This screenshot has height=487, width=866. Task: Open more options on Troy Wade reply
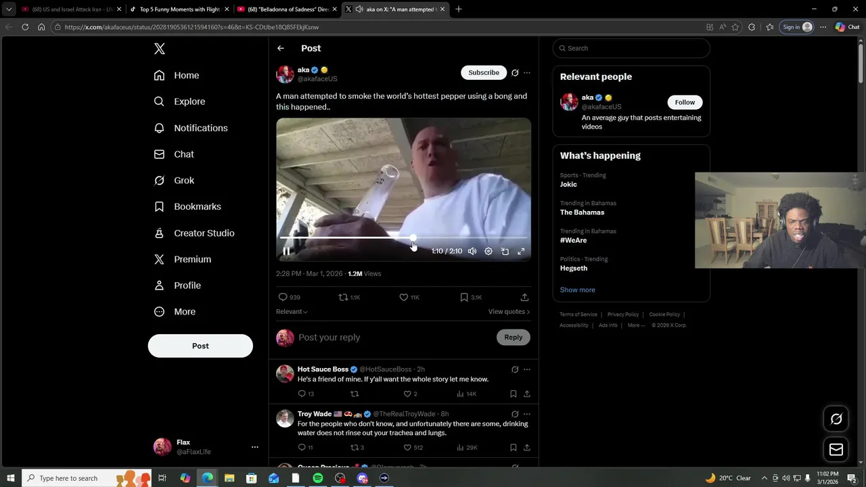[527, 414]
